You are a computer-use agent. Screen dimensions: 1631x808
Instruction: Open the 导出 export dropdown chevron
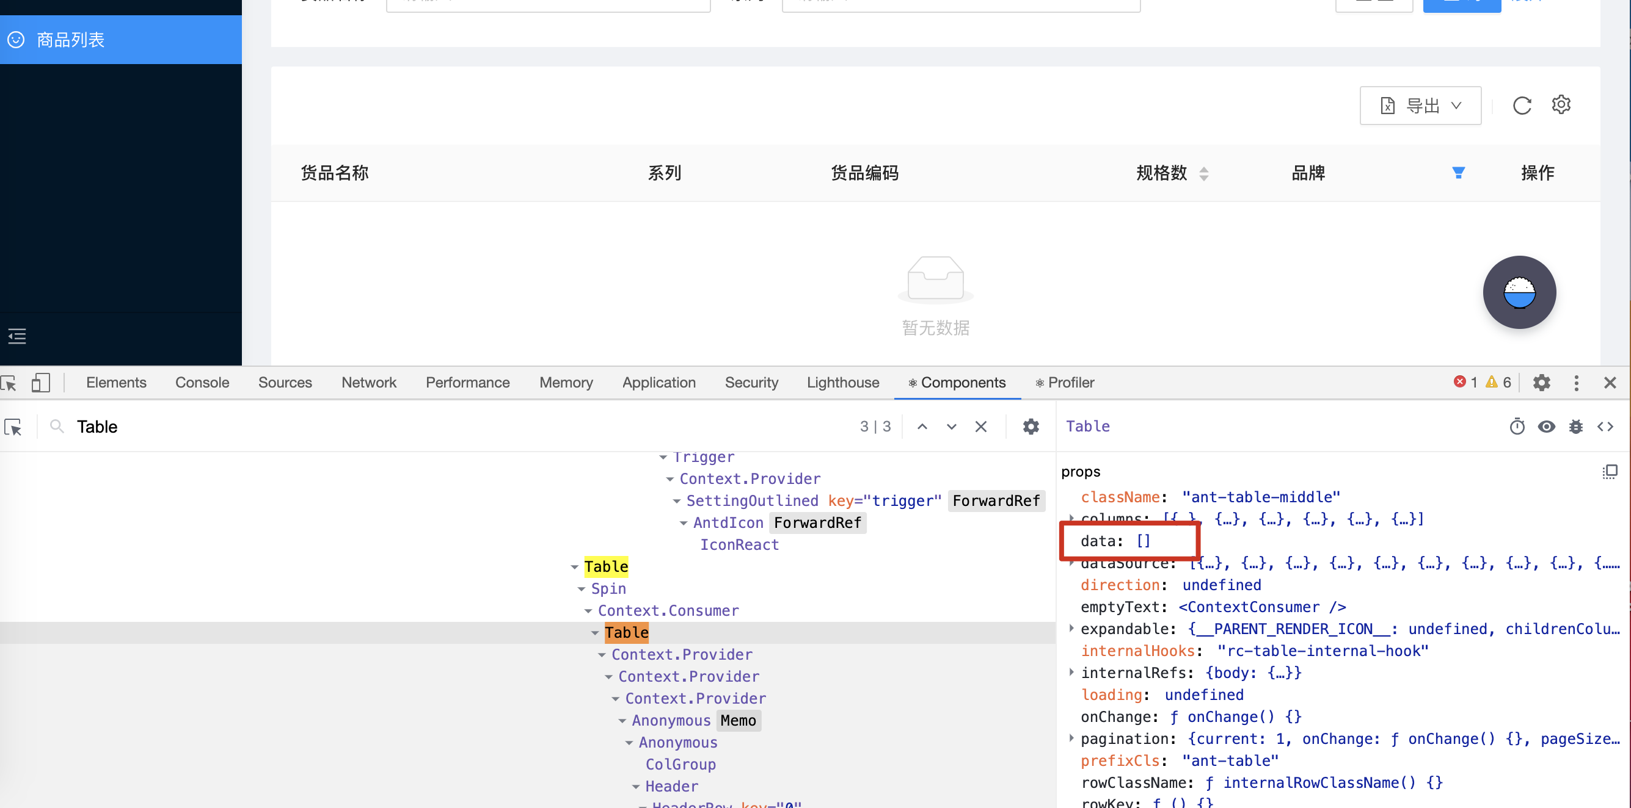click(1458, 106)
